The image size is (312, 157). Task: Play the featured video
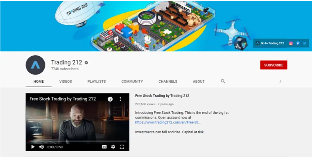click(x=33, y=147)
